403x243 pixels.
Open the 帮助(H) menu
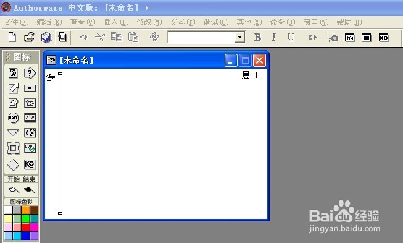(349, 22)
